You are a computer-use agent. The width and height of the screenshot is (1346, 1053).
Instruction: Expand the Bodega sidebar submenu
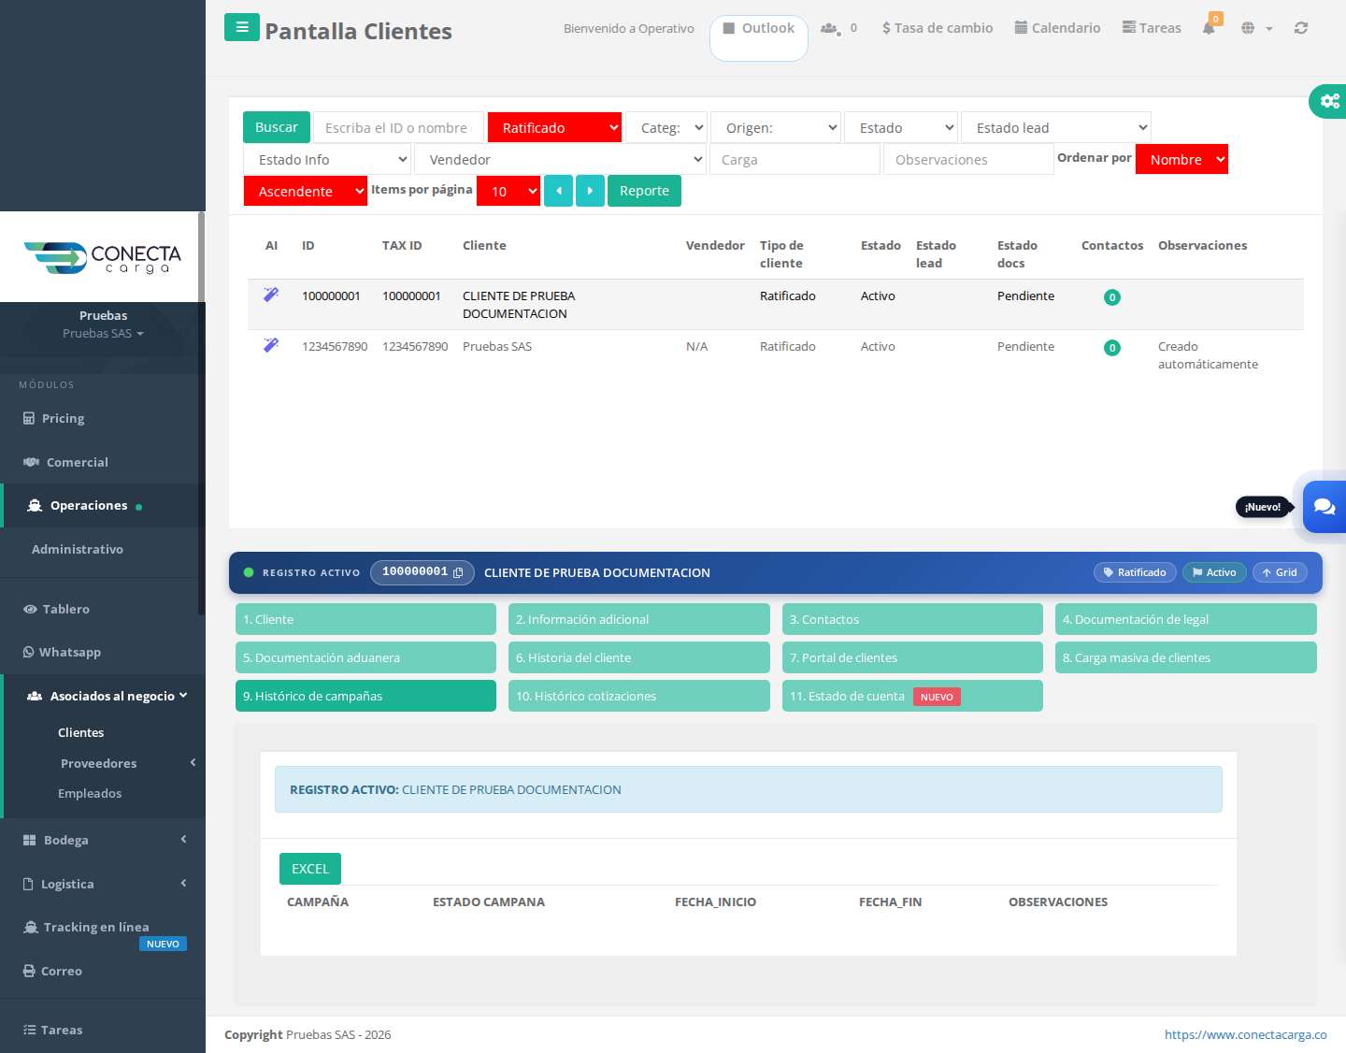[x=103, y=840]
